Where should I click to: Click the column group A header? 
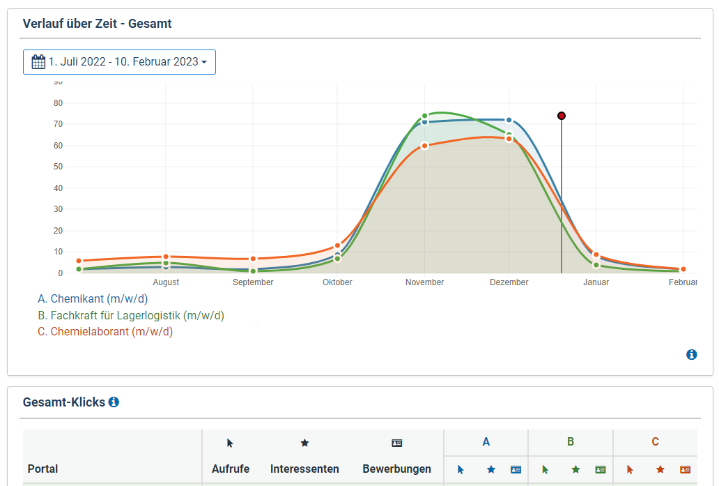(x=486, y=441)
